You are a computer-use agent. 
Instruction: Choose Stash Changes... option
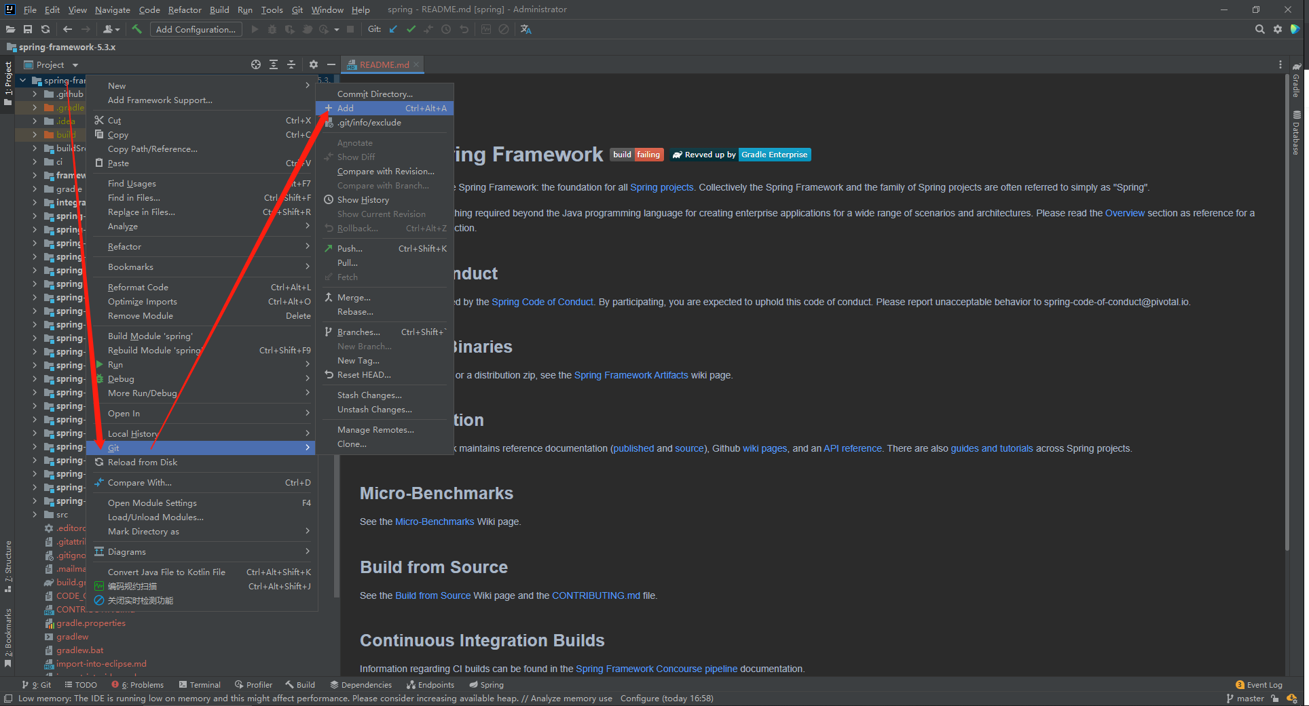click(384, 395)
